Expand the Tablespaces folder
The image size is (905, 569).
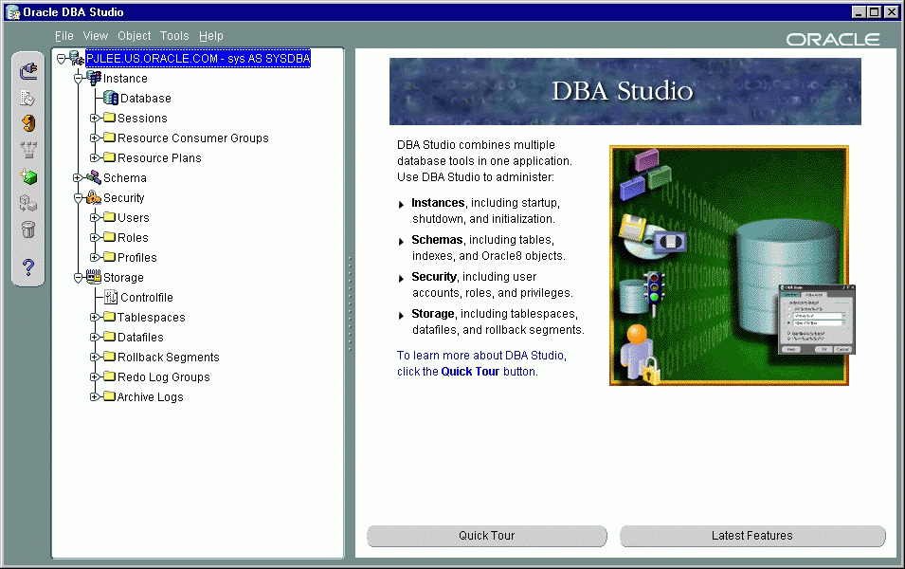coord(95,318)
